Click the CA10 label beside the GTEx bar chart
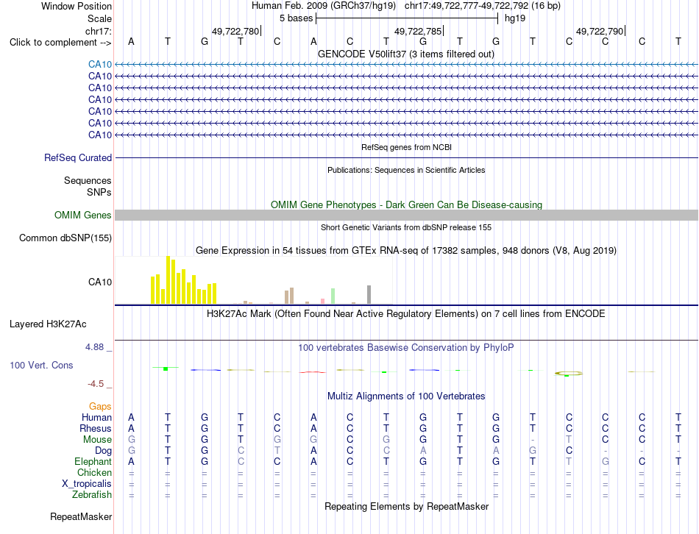The width and height of the screenshot is (699, 534). click(x=100, y=282)
